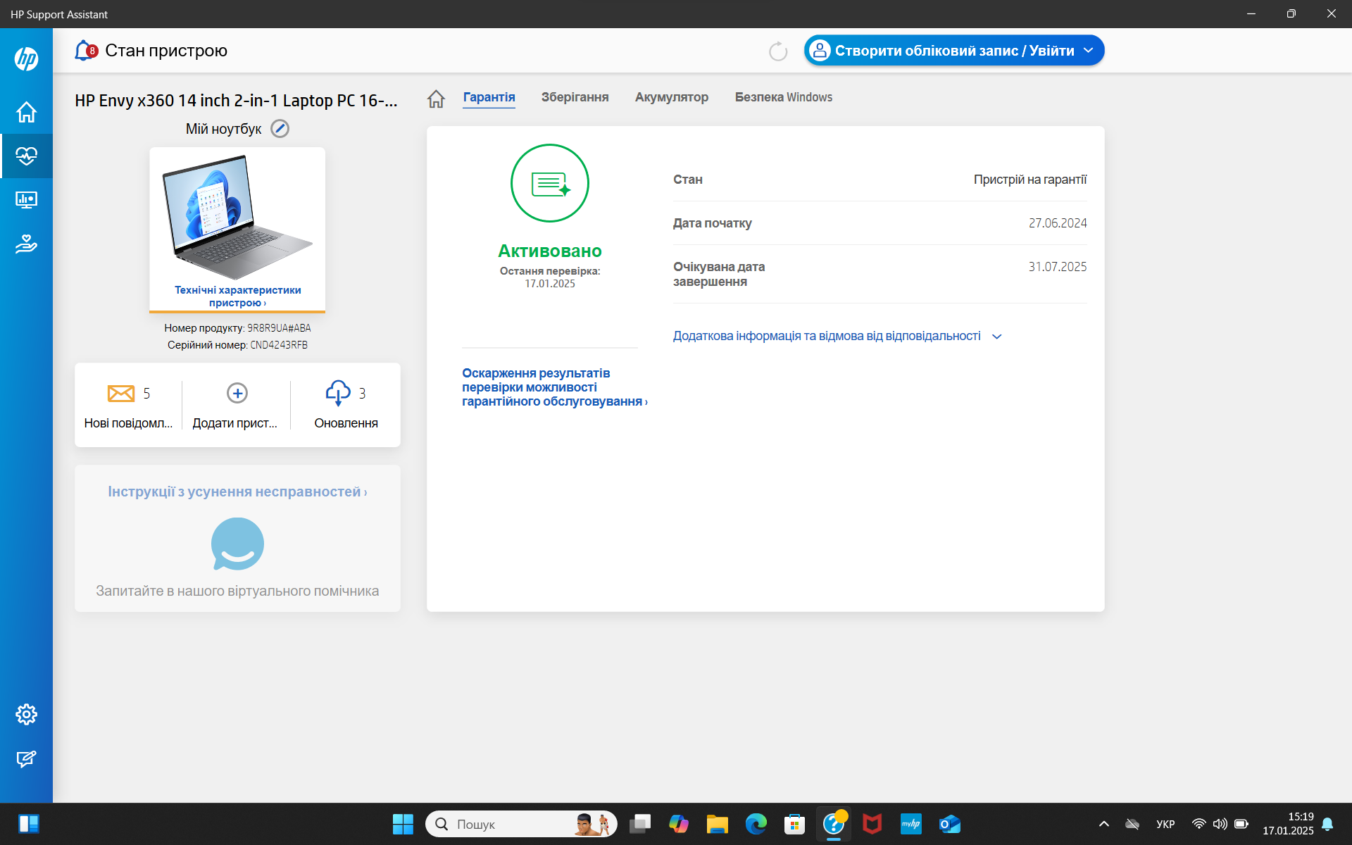The height and width of the screenshot is (845, 1352).
Task: Open File Explorer from taskbar
Action: pos(718,824)
